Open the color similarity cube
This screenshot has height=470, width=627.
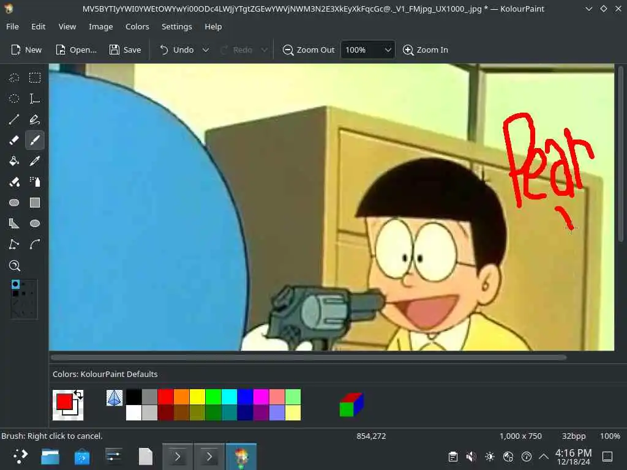click(351, 405)
